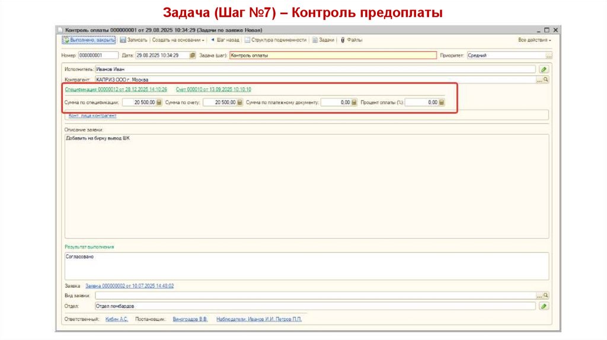Minimize the 'Контроль оплаты' window
The image size is (607, 340).
pos(538,30)
